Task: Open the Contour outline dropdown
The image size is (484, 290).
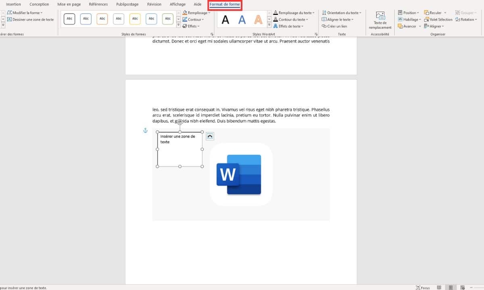Action: [193, 19]
